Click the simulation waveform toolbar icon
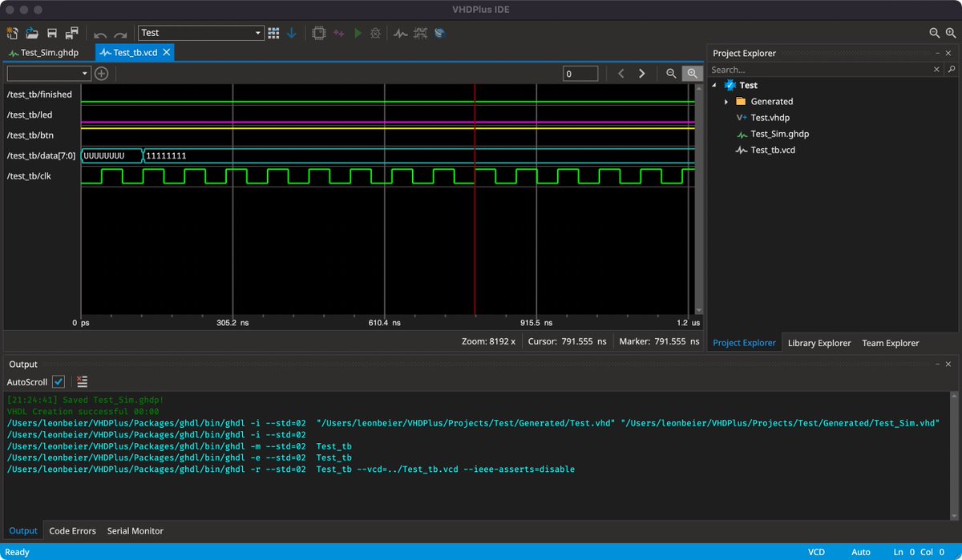The width and height of the screenshot is (962, 560). click(x=401, y=34)
